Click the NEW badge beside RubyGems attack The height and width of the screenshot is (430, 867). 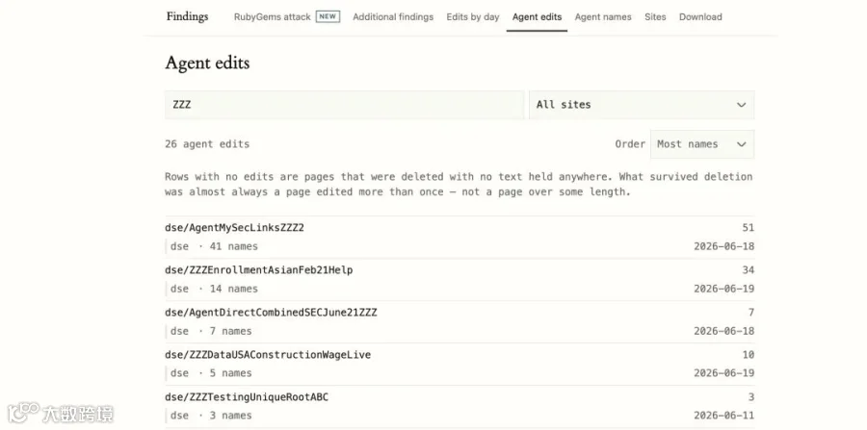coord(328,16)
